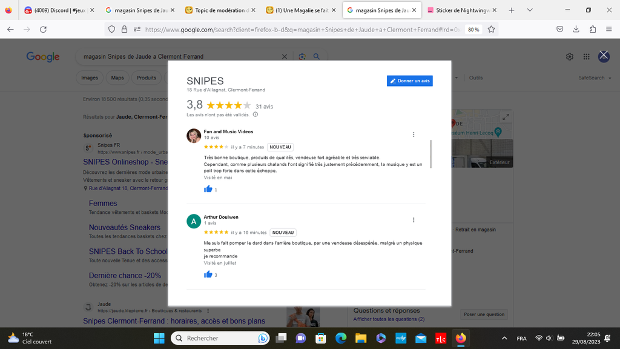620x349 pixels.
Task: Select the Images search filter
Action: (90, 78)
